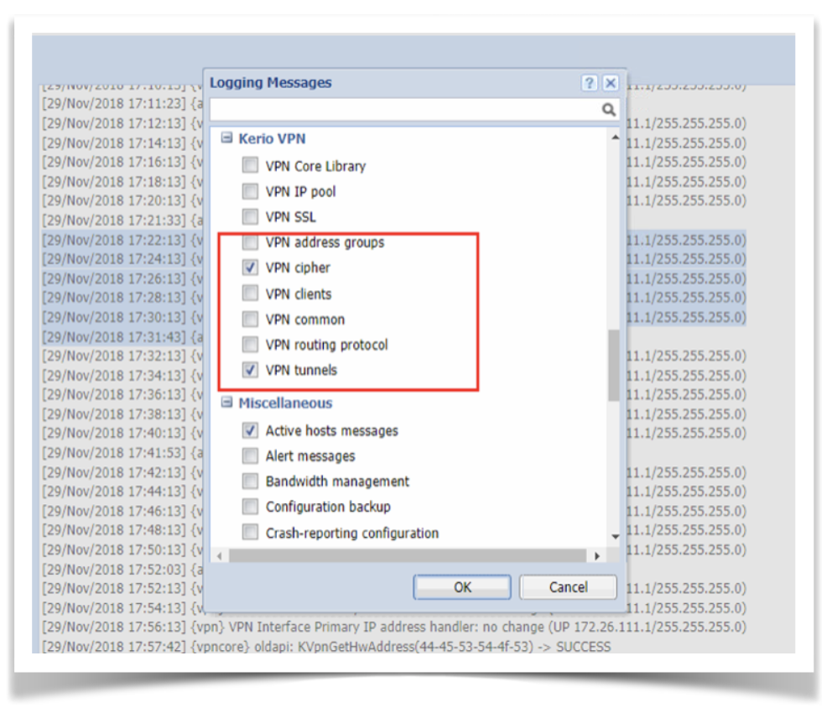Image resolution: width=832 pixels, height=713 pixels.
Task: Click the search magnifier icon
Action: (x=608, y=110)
